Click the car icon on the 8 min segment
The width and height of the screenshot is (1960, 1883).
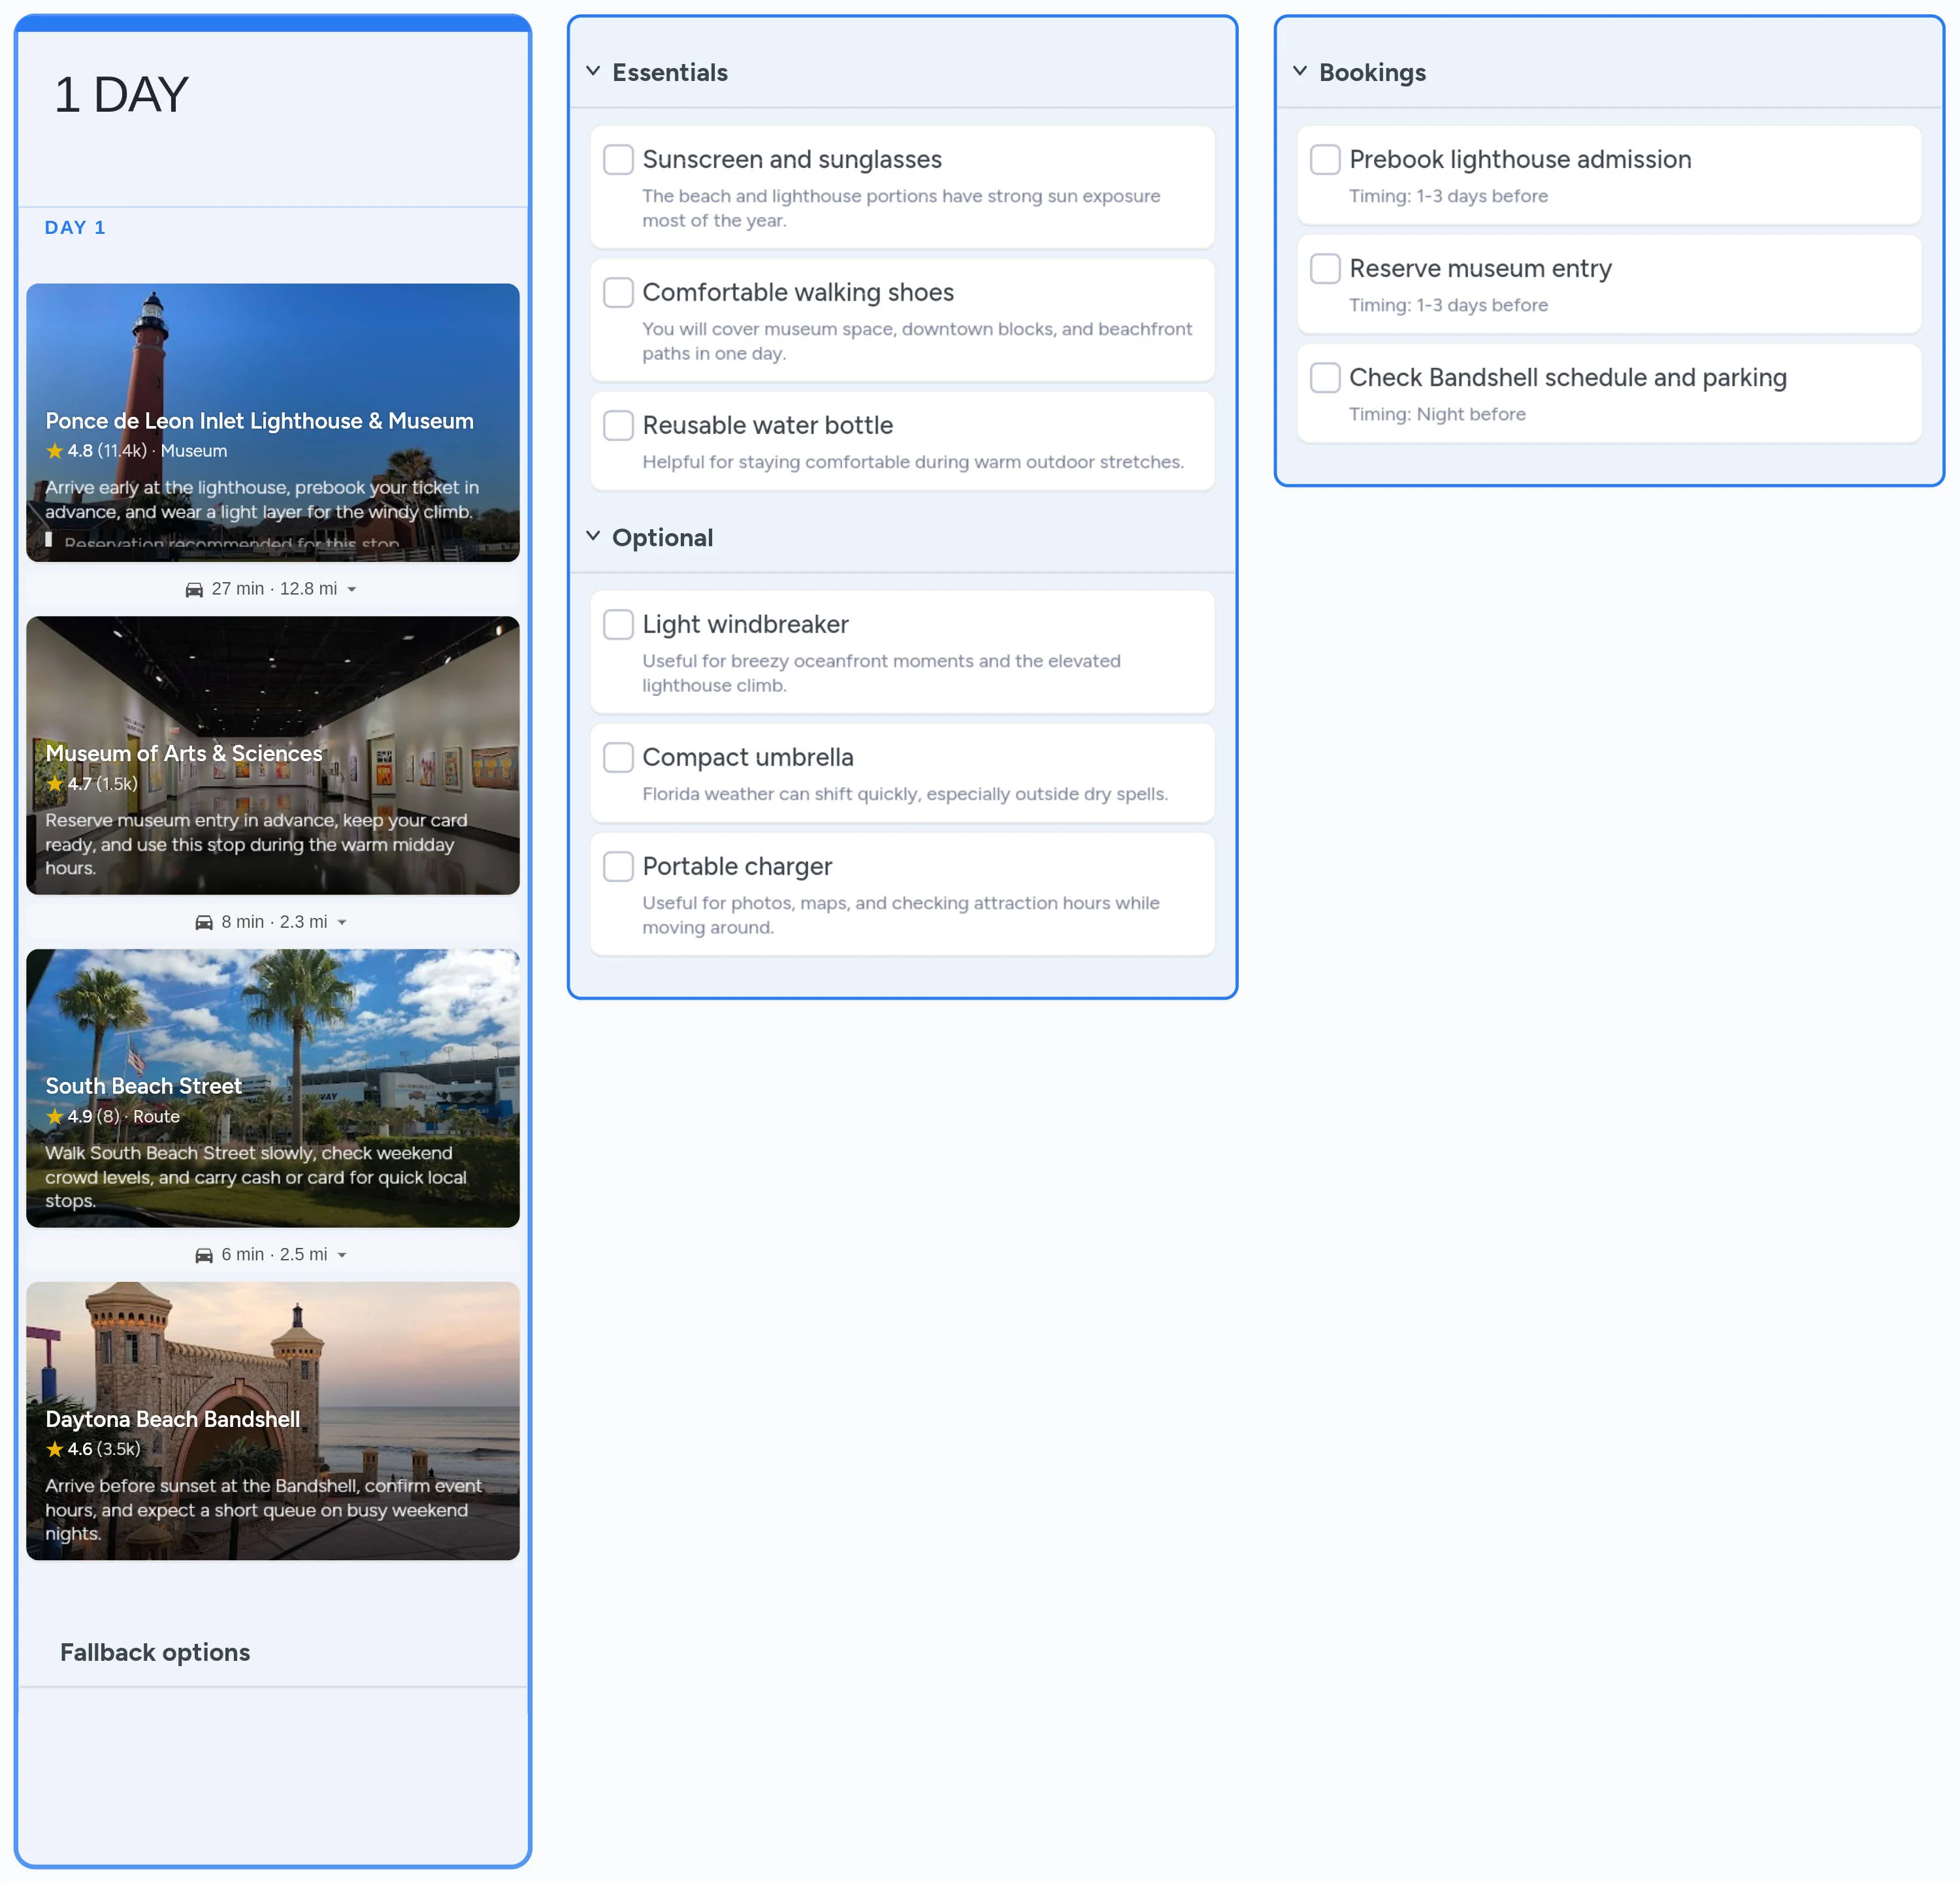tap(205, 921)
